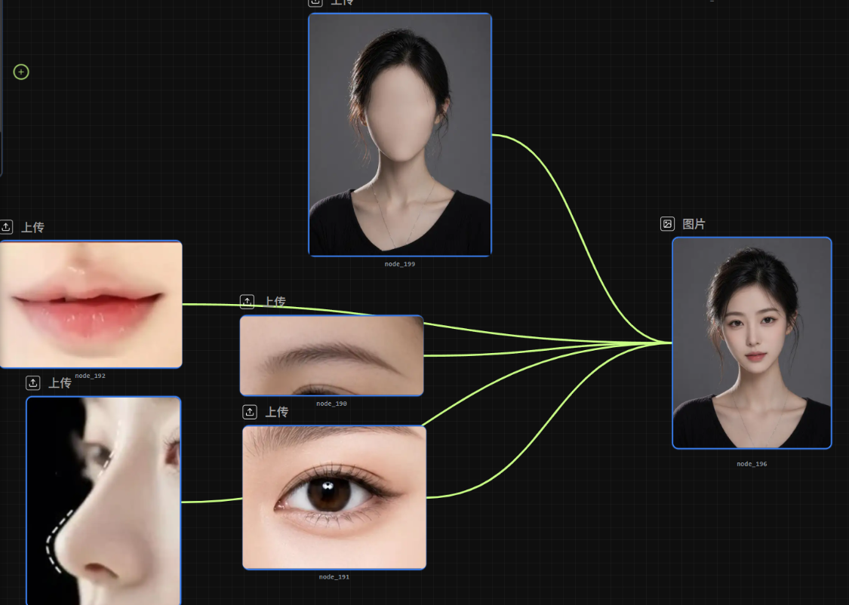Select the eye image in node_191
This screenshot has height=605, width=849.
point(334,498)
